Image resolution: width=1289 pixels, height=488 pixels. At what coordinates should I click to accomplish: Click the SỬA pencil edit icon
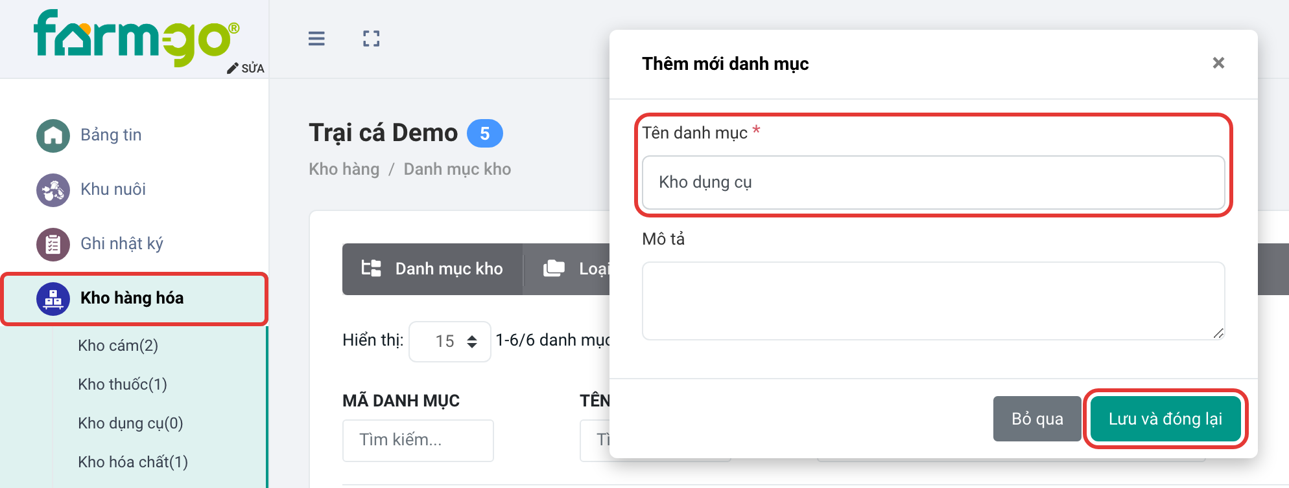(233, 69)
